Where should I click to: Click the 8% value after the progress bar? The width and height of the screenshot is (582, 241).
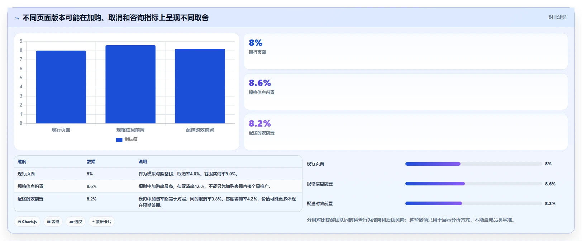(548, 164)
